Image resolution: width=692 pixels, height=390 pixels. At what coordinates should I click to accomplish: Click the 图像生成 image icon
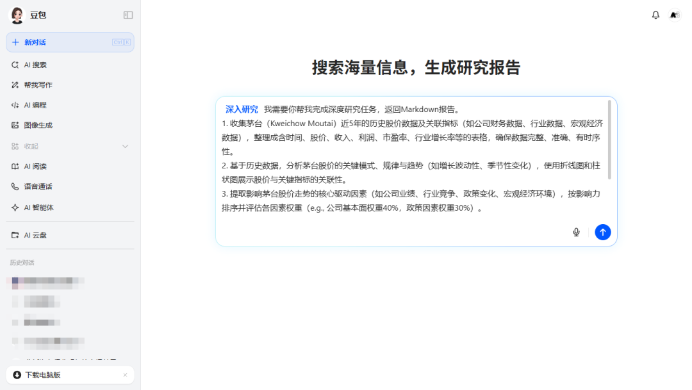tap(15, 126)
